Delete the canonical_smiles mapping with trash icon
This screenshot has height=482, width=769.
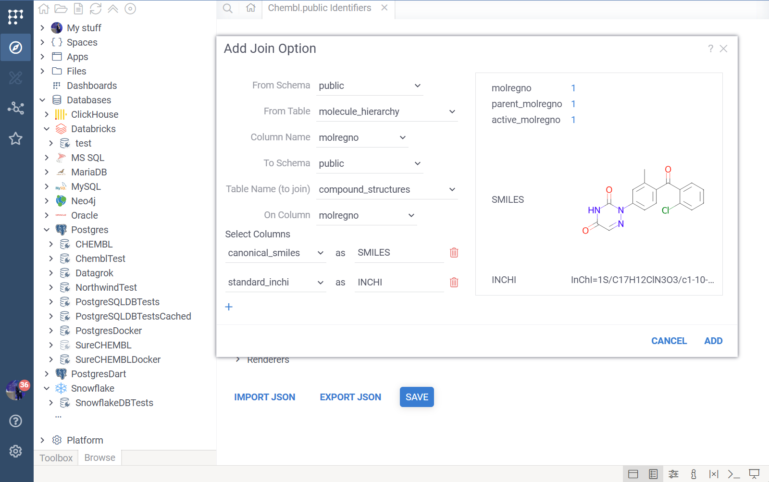[x=454, y=252]
